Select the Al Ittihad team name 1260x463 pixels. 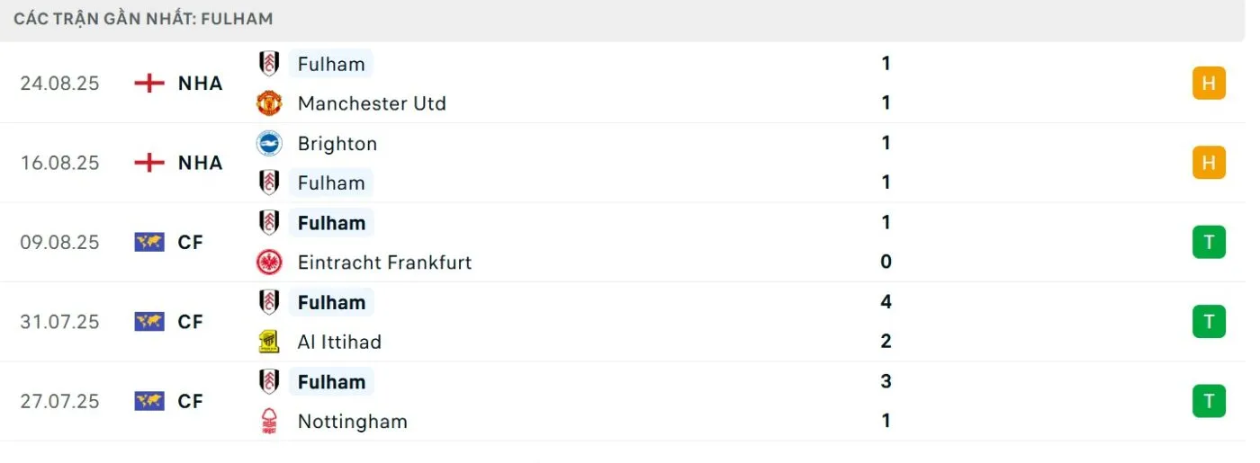pos(339,342)
